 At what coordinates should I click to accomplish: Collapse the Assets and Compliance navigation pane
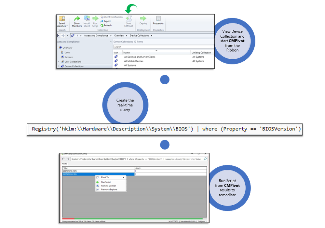(x=111, y=42)
